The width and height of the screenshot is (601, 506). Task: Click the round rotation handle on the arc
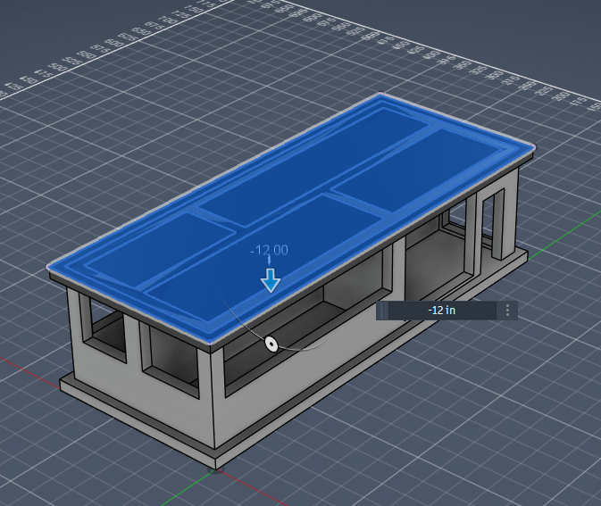coord(271,344)
